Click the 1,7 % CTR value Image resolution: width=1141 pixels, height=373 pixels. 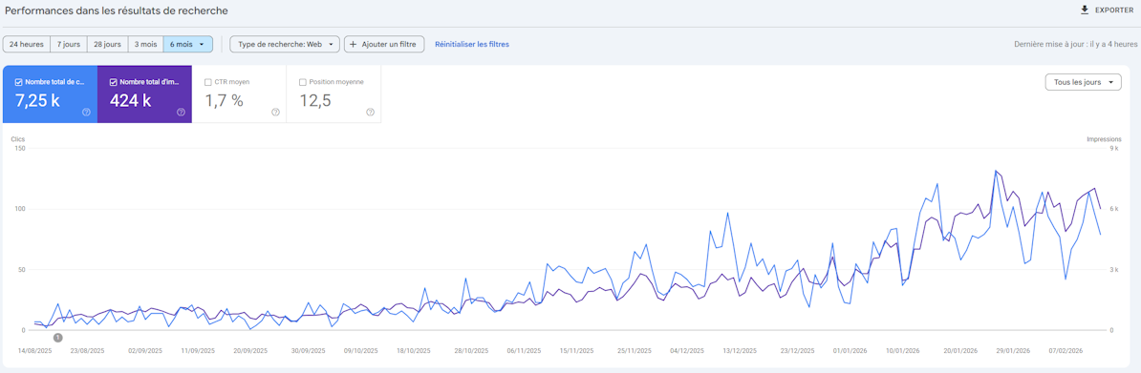click(224, 101)
